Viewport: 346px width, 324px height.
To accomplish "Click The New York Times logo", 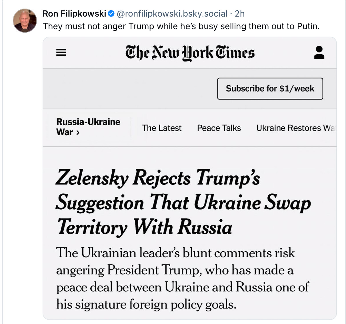I will tap(190, 53).
